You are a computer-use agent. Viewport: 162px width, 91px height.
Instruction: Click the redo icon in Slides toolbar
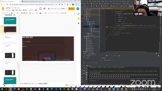(9, 13)
